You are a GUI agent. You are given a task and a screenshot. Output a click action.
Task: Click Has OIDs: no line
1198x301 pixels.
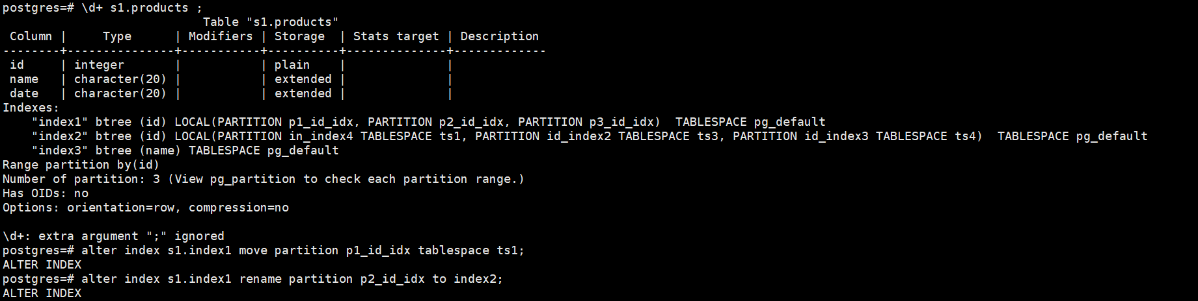click(46, 193)
